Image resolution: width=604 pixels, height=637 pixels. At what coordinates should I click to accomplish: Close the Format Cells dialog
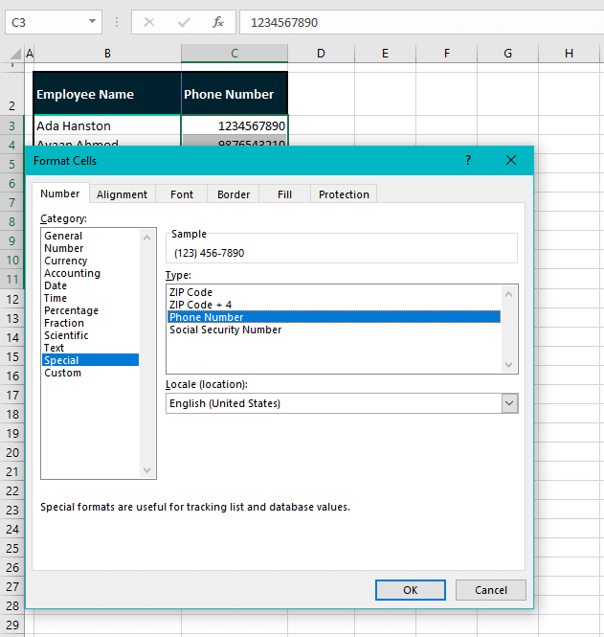tap(511, 160)
